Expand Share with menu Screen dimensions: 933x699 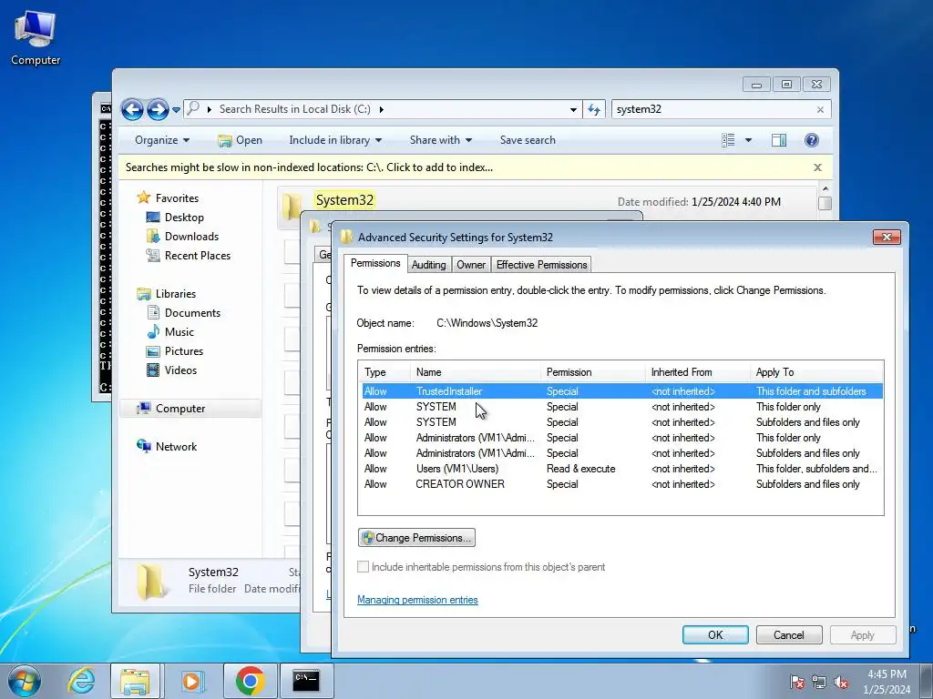440,140
